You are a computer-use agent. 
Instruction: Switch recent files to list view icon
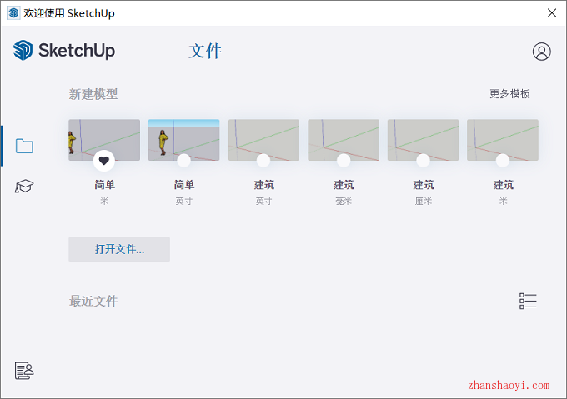(x=528, y=301)
